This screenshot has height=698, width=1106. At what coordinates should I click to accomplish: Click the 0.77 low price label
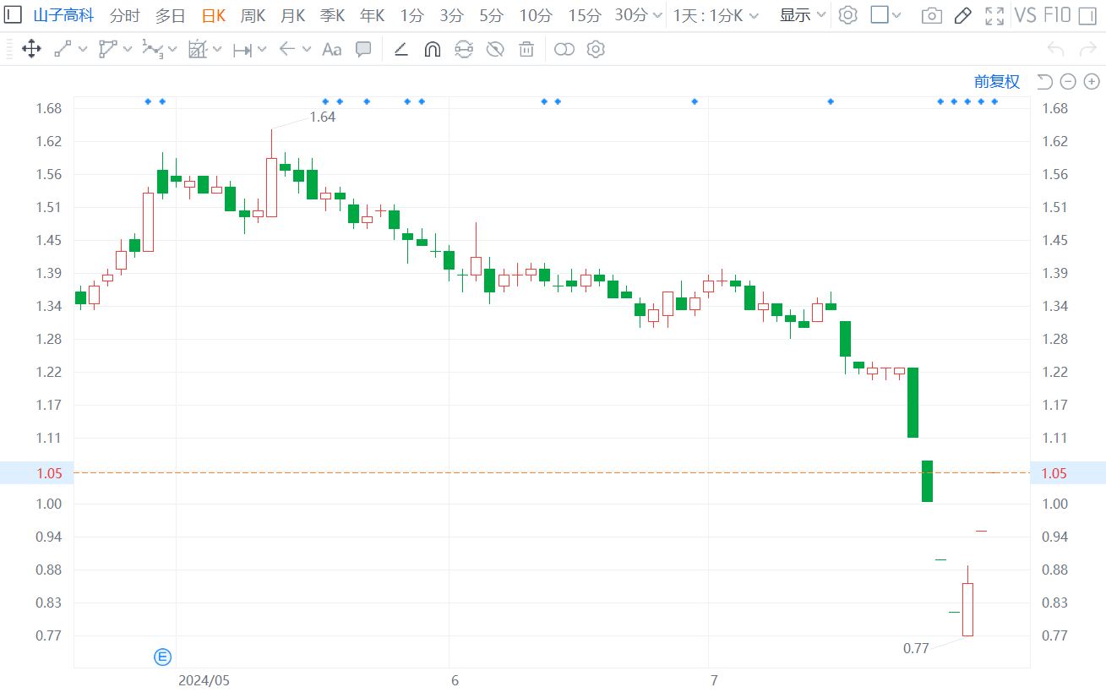(916, 648)
